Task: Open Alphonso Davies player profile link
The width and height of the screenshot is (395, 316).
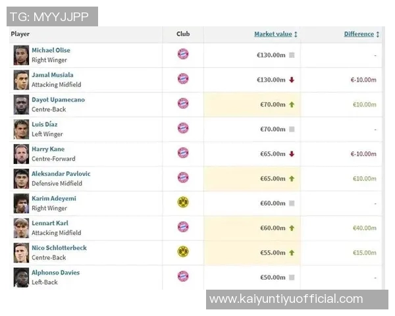Action: (56, 273)
